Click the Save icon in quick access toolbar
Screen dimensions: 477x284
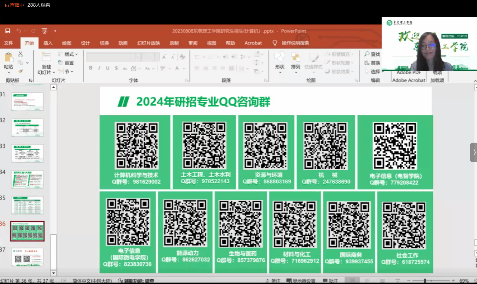point(8,31)
